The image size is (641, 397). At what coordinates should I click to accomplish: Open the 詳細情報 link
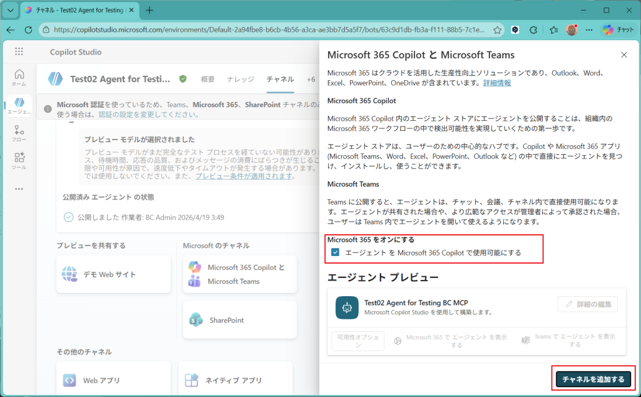(x=496, y=83)
